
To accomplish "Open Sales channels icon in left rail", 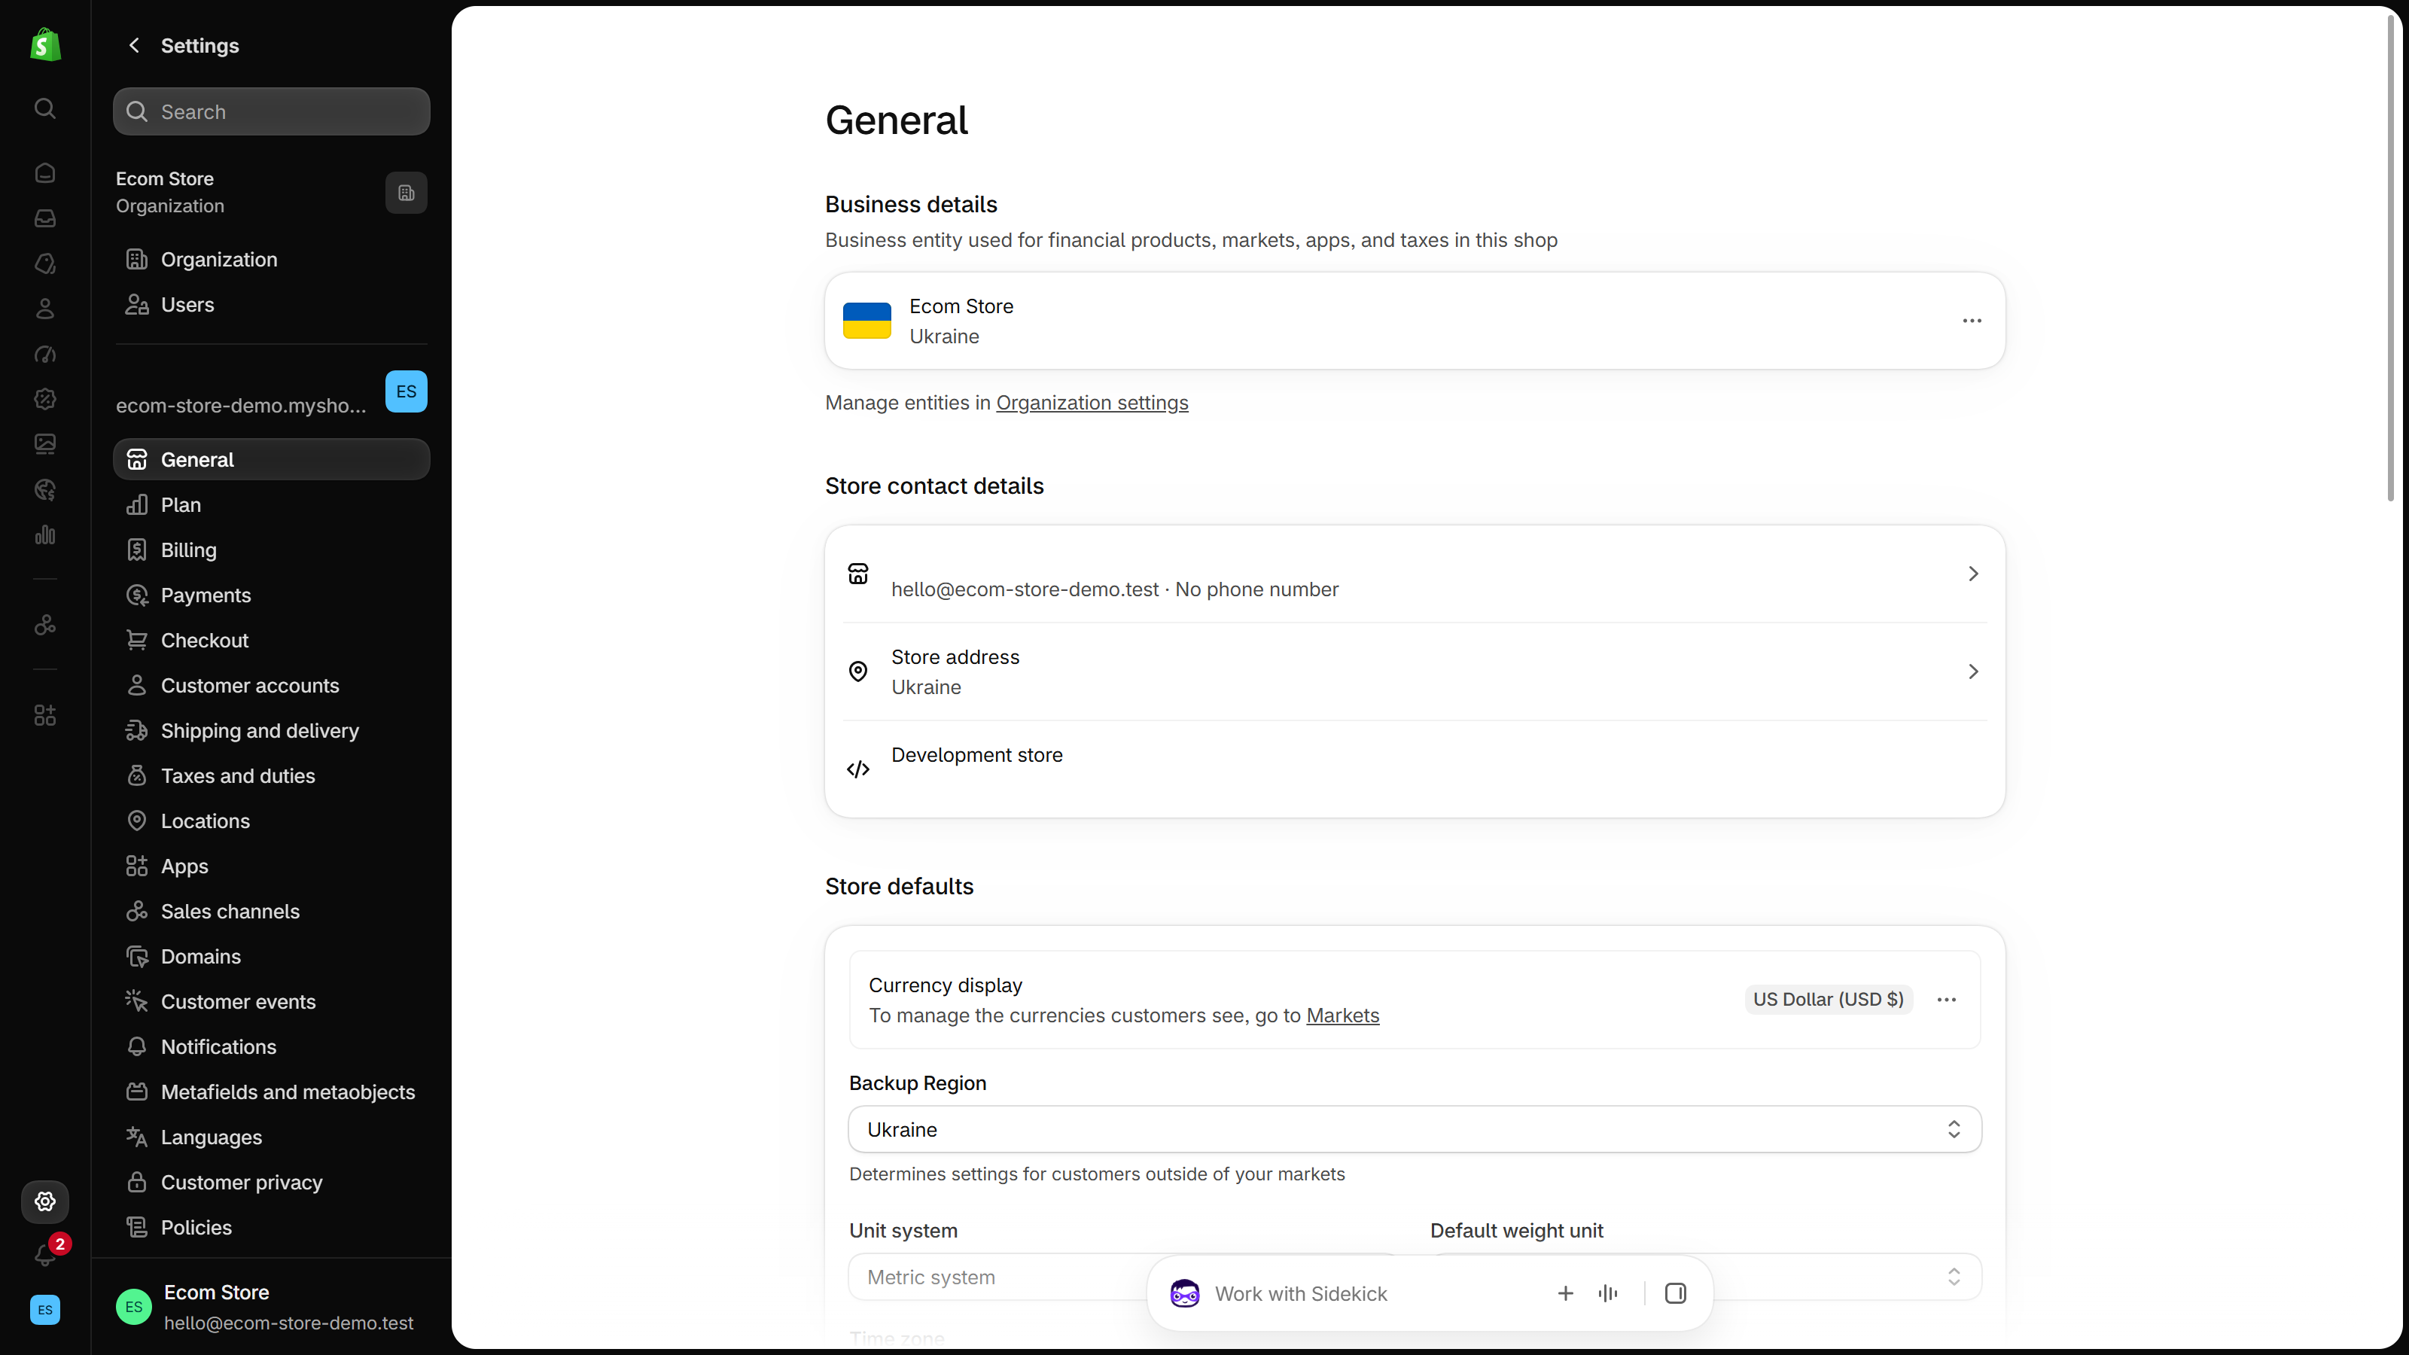I will pos(45,625).
